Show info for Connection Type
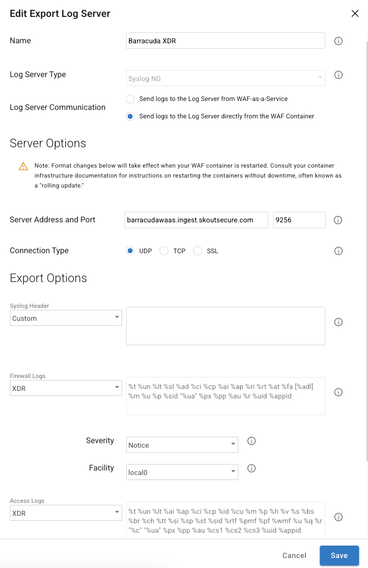This screenshot has height=568, width=368. pyautogui.click(x=338, y=251)
